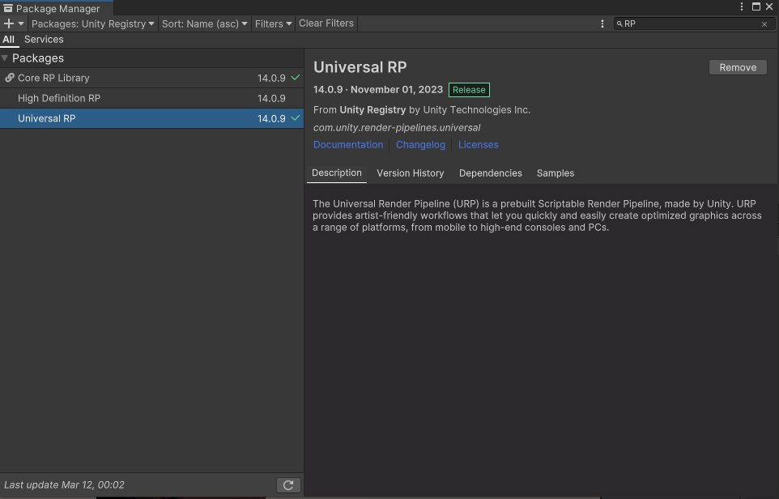
Task: Open the add package dropdown arrow
Action: coord(21,23)
